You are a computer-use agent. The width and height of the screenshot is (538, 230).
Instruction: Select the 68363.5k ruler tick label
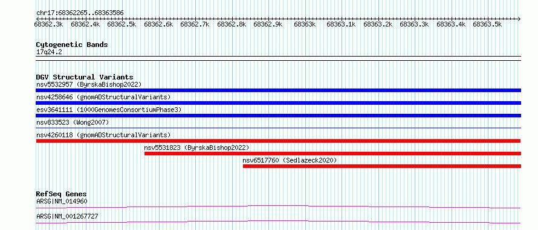click(487, 24)
